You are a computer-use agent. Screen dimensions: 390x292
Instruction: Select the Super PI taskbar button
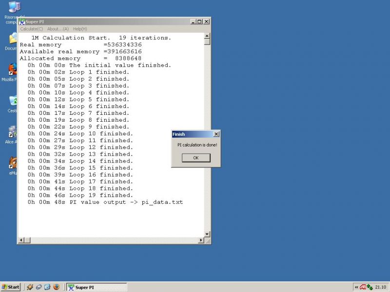[97, 287]
